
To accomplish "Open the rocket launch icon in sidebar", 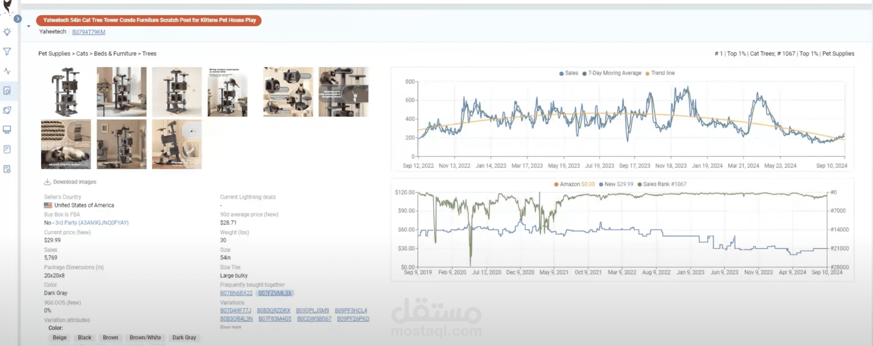I will pos(7,110).
